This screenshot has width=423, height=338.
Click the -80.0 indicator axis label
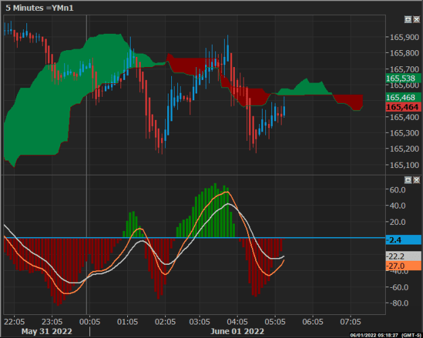pos(399,303)
